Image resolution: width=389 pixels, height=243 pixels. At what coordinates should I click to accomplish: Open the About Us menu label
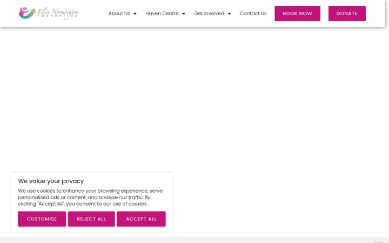click(x=119, y=13)
